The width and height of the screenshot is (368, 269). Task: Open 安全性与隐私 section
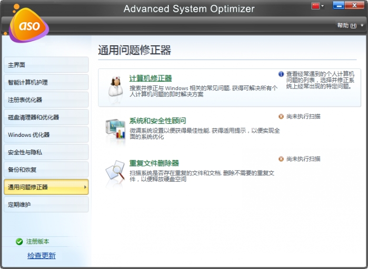click(46, 152)
